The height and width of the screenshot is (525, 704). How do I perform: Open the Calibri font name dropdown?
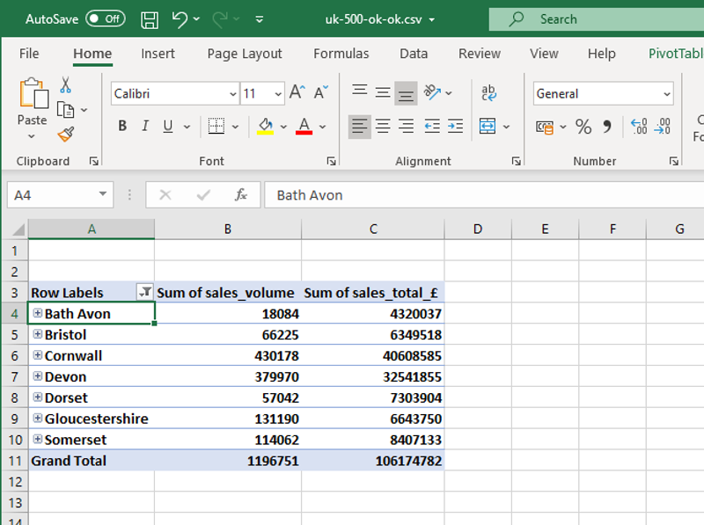click(232, 94)
